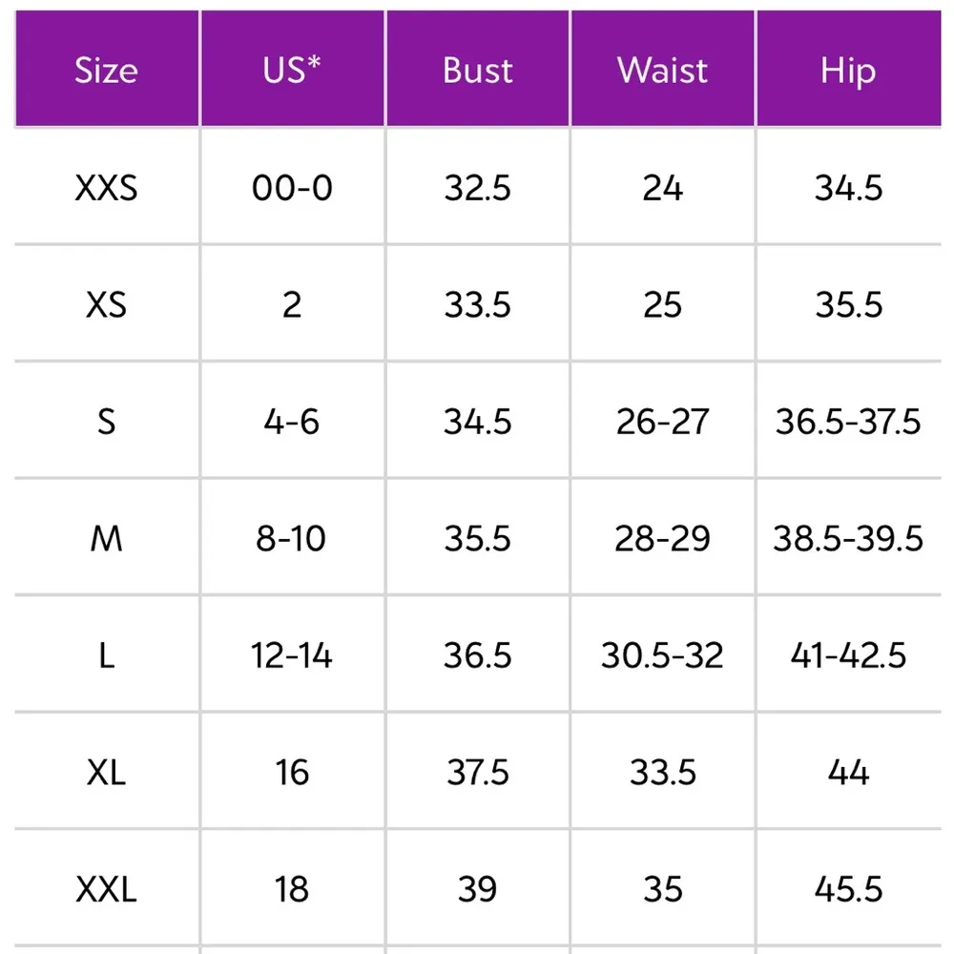Click the 00-0 US size cell
Image resolution: width=954 pixels, height=954 pixels.
pos(292,188)
